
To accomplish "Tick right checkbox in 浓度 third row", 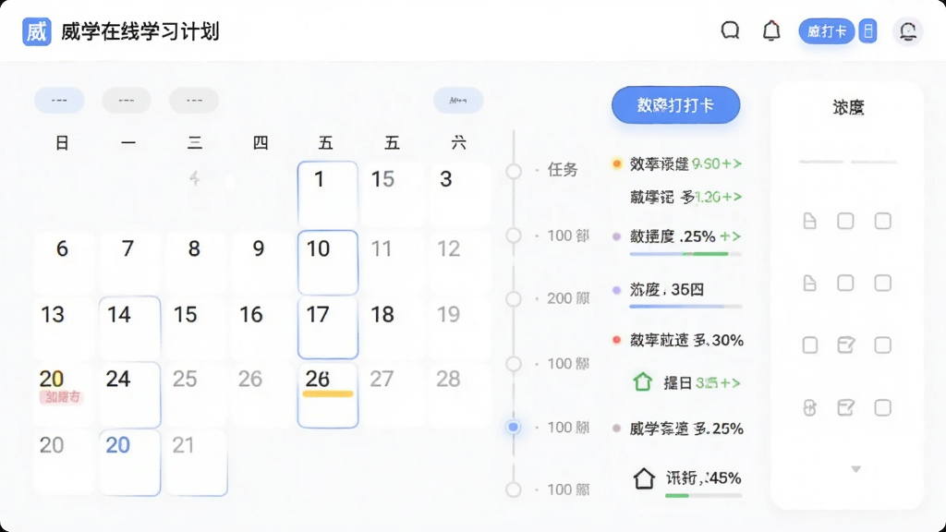I will point(882,345).
